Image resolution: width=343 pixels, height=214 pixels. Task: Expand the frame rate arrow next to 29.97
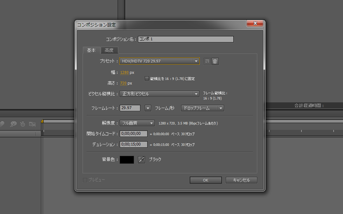(x=148, y=108)
